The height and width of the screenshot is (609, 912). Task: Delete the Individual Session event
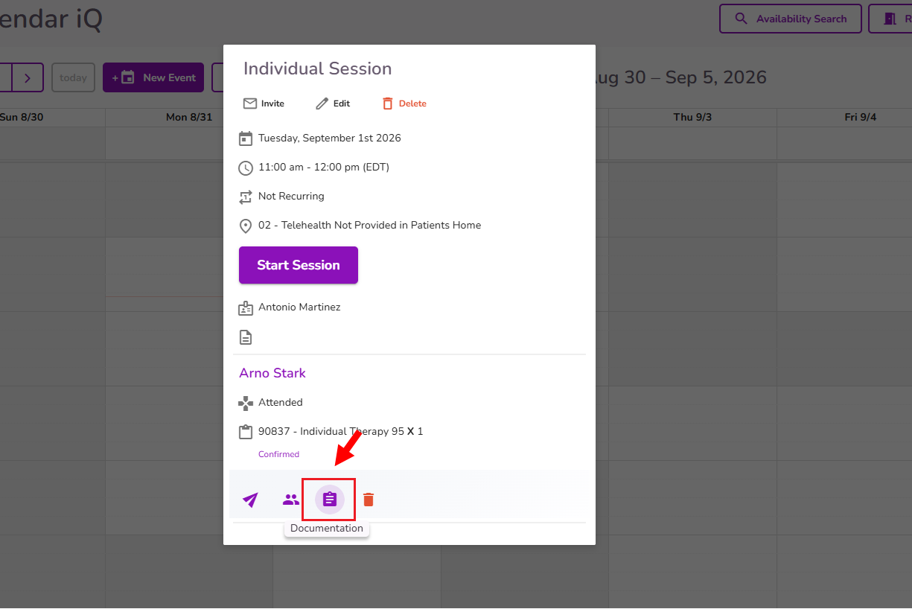pyautogui.click(x=404, y=103)
